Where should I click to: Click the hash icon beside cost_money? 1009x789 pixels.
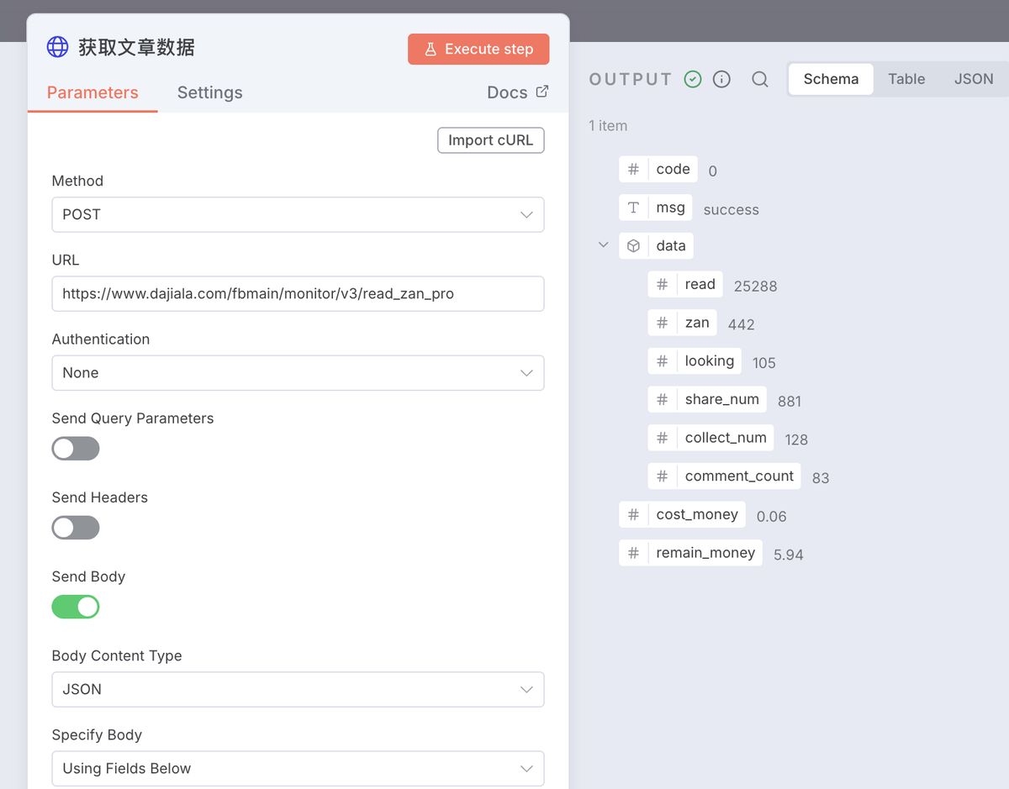(633, 514)
